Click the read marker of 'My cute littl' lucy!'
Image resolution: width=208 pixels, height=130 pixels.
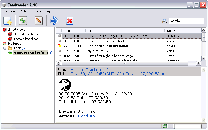[60, 51]
